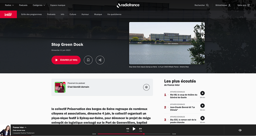Rewind playback by 10 seconds

128,129
